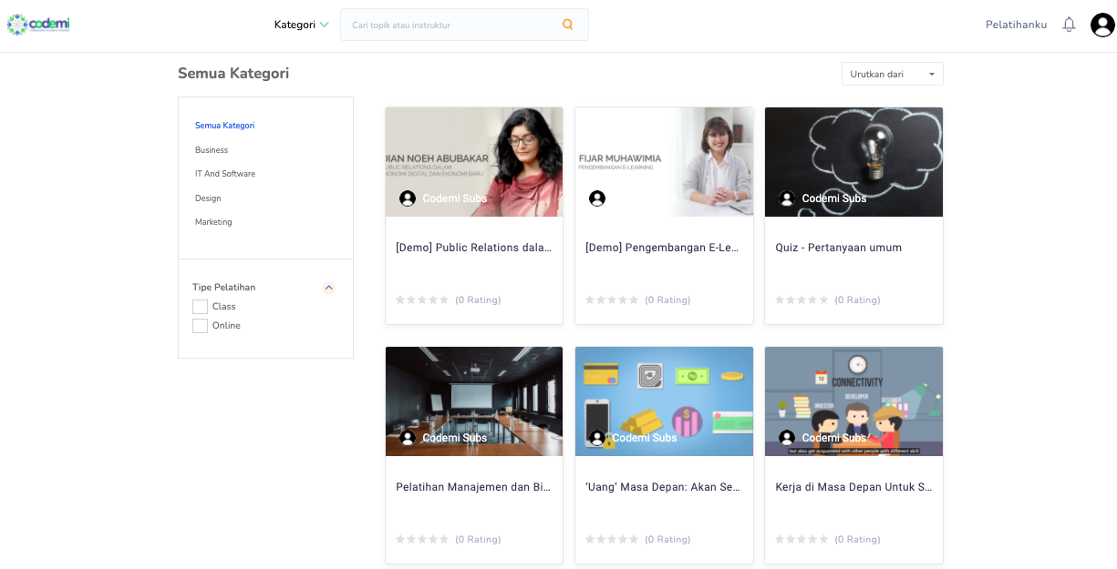Click instructor avatar on Pengembangan E-Learning card
Viewport: 1117px width, 569px height.
597,198
